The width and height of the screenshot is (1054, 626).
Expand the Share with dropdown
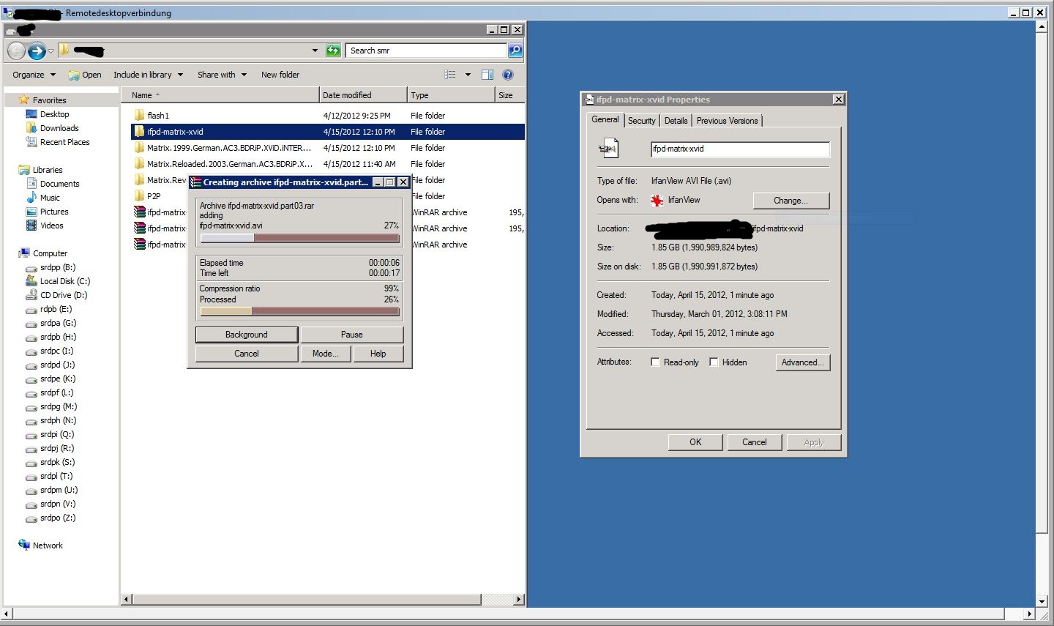[x=222, y=75]
